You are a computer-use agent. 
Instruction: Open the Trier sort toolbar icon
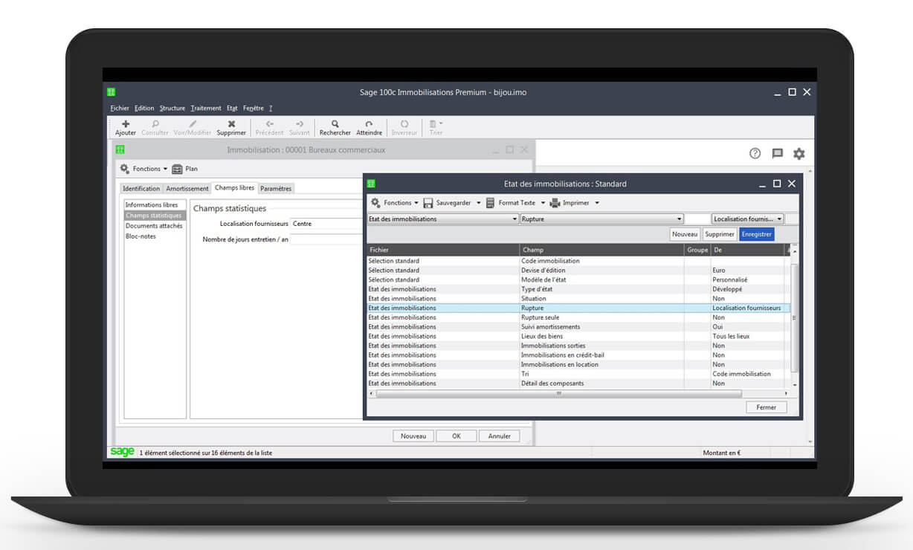pyautogui.click(x=434, y=124)
